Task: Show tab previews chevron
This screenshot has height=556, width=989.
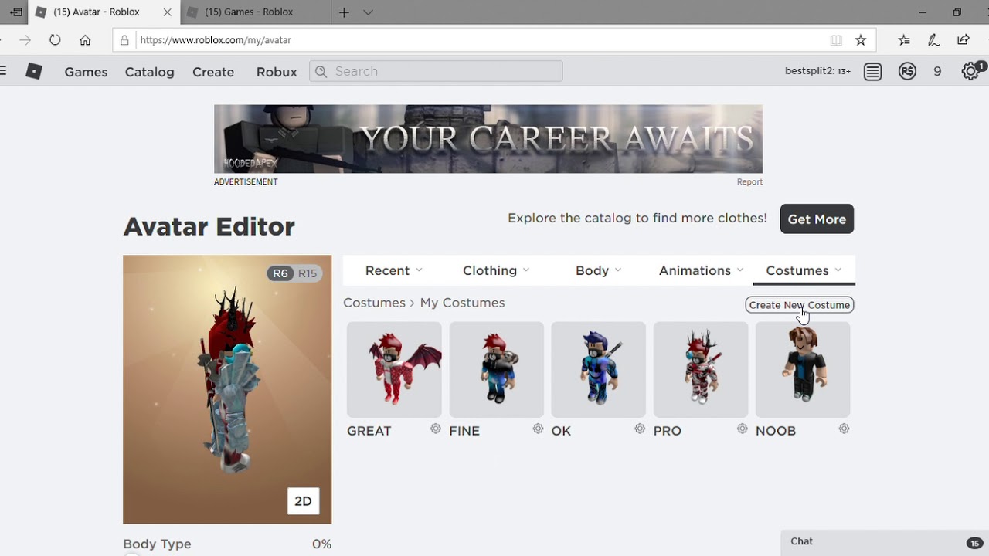Action: click(368, 12)
